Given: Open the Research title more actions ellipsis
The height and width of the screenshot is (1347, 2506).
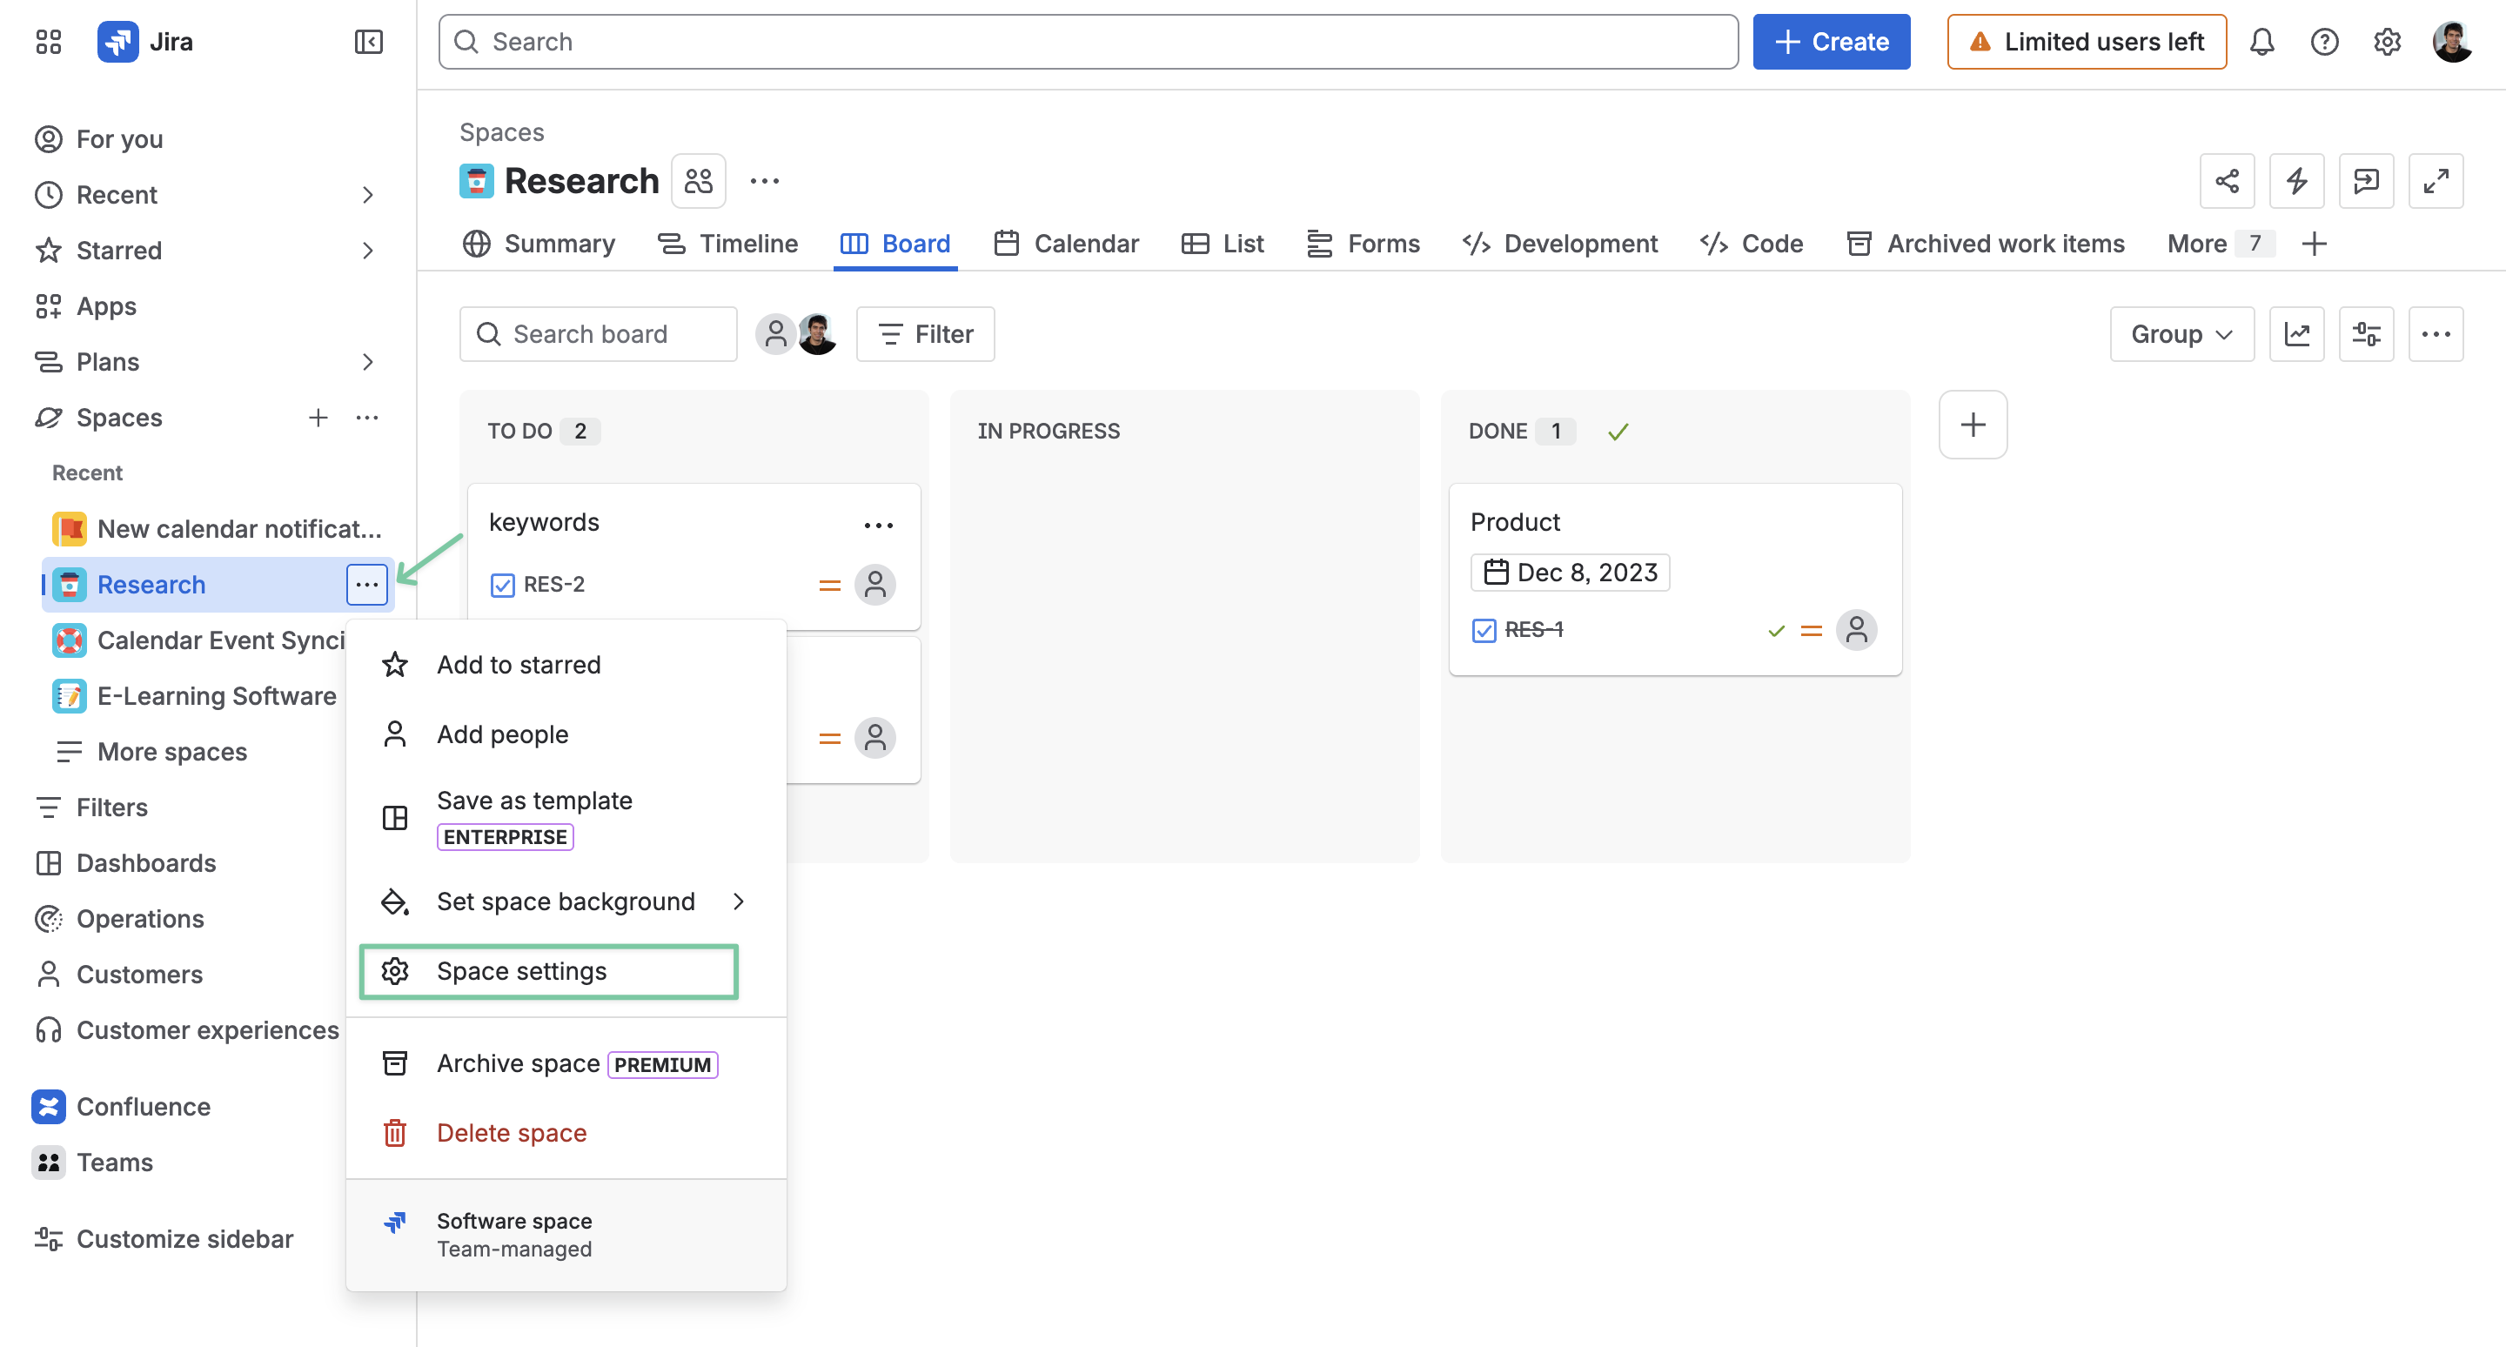Looking at the screenshot, I should pyautogui.click(x=765, y=181).
